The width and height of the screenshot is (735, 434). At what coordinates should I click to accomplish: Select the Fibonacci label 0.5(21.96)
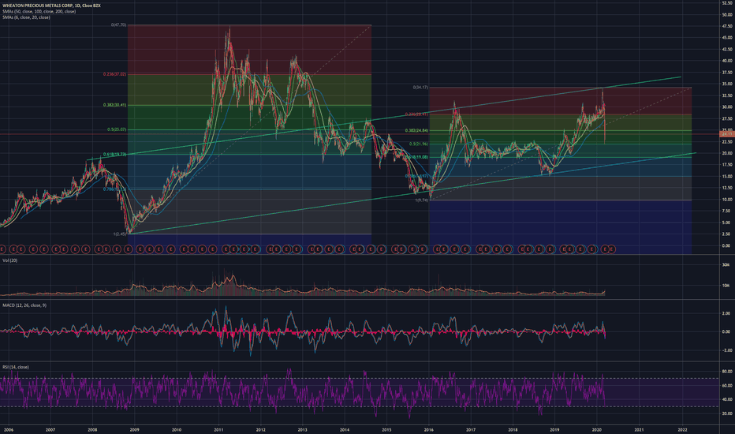418,144
